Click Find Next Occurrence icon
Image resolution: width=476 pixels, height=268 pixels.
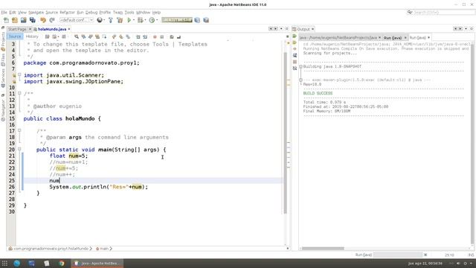click(91, 36)
